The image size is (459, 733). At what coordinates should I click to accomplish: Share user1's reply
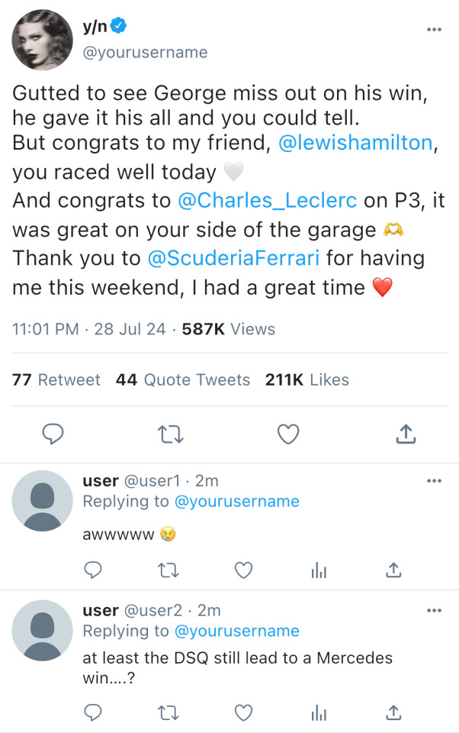point(393,570)
